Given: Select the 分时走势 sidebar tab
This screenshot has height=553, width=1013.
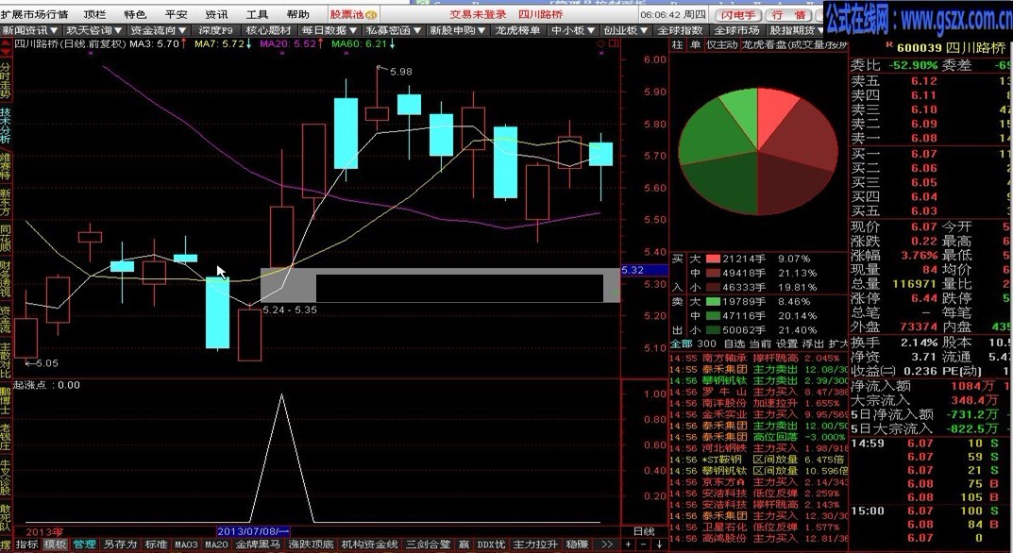Looking at the screenshot, I should click(x=5, y=79).
